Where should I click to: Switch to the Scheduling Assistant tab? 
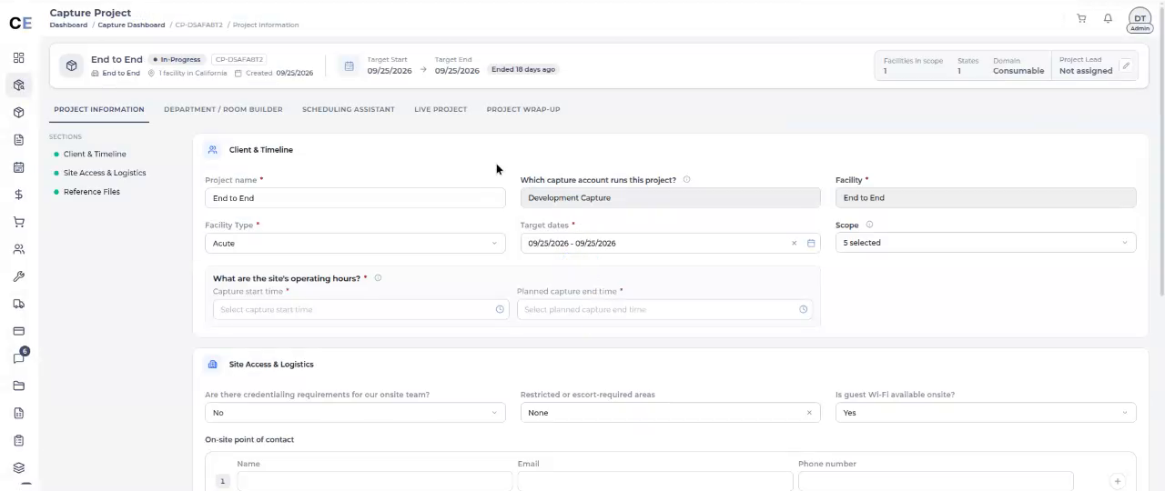tap(349, 109)
